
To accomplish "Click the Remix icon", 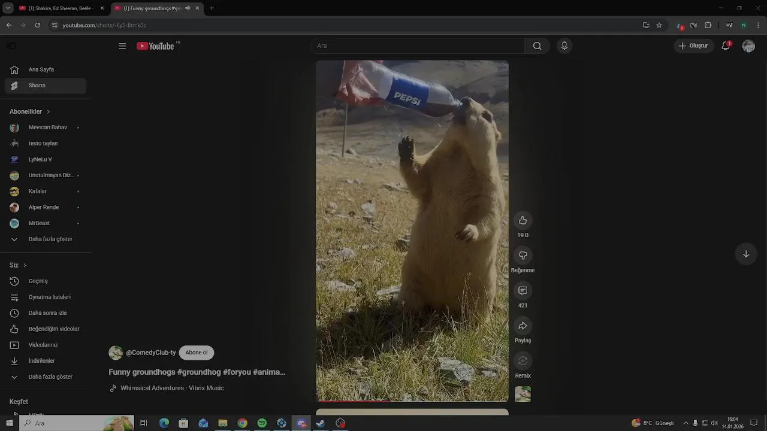I will [523, 360].
